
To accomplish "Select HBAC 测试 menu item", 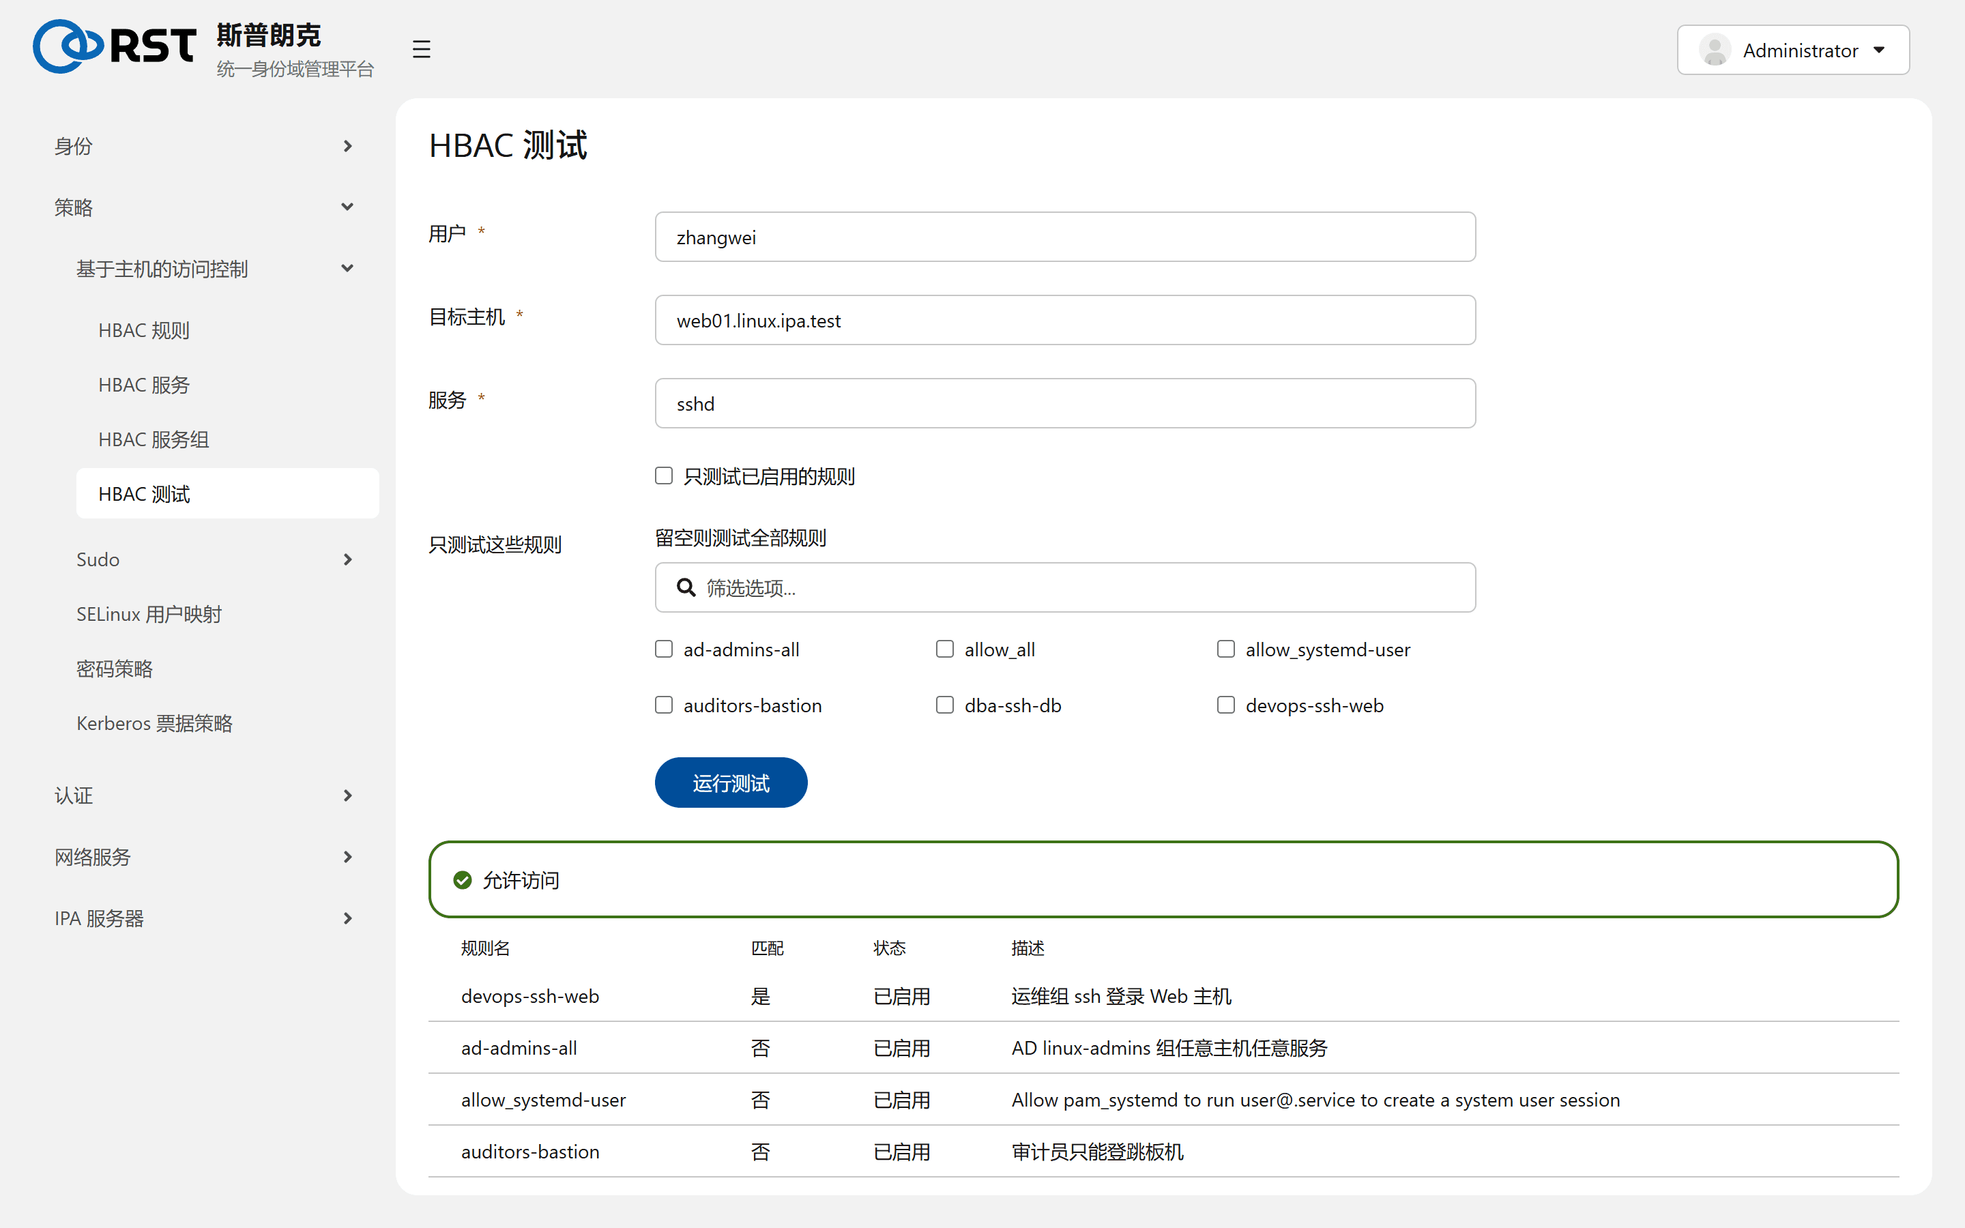I will point(227,494).
